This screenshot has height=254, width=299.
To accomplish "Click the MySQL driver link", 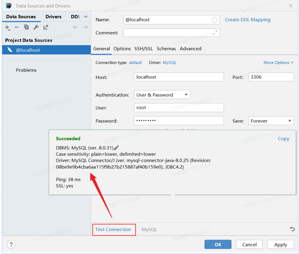I will point(169,63).
